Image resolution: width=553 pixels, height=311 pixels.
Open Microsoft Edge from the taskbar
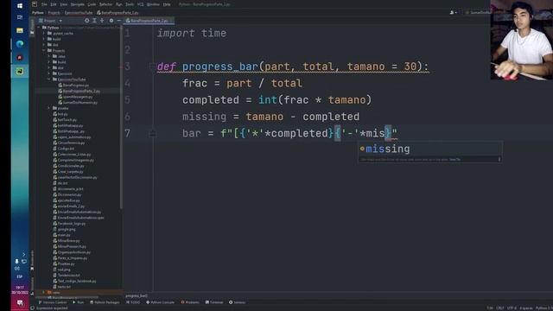click(x=20, y=44)
